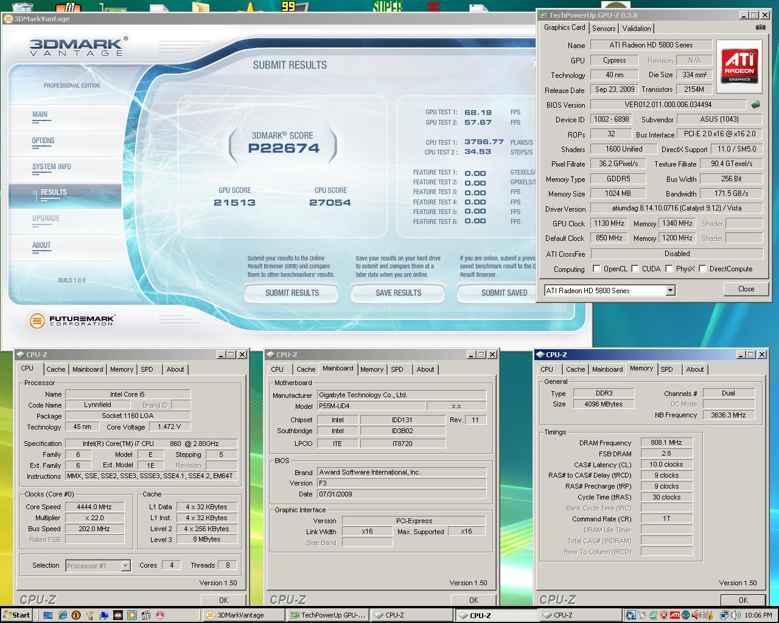Click OK in CPU-Z CPU window

pos(223,600)
